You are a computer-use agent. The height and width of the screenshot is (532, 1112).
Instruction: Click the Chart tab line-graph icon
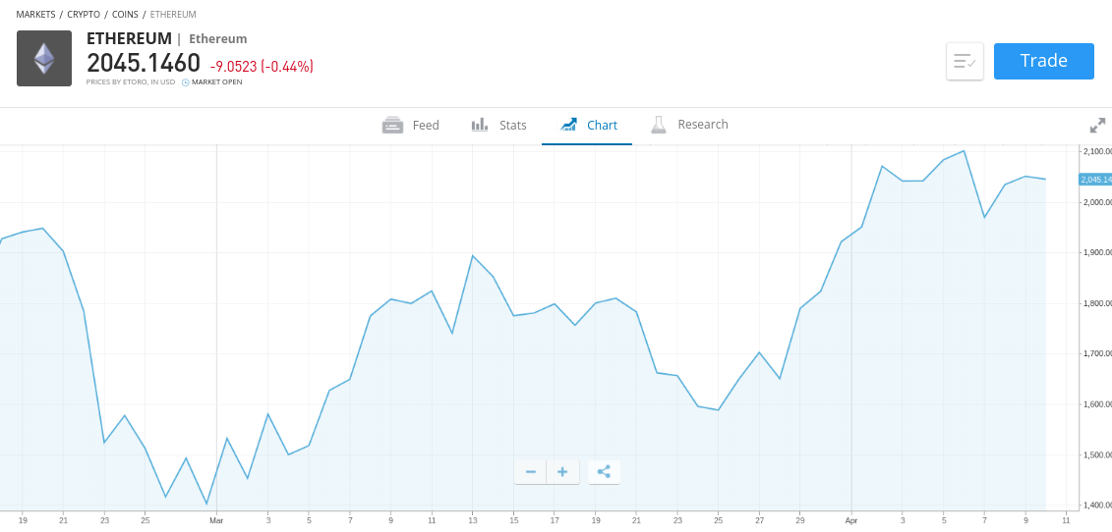tap(568, 126)
